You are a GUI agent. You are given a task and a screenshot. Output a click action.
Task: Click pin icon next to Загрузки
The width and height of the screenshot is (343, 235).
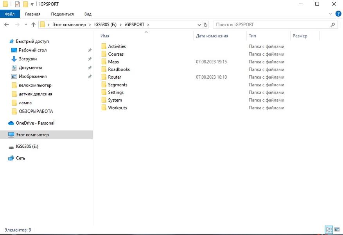coord(90,59)
